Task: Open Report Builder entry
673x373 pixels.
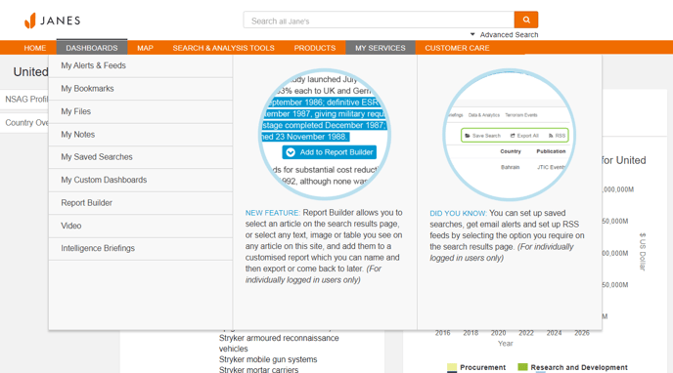Action: (140, 203)
